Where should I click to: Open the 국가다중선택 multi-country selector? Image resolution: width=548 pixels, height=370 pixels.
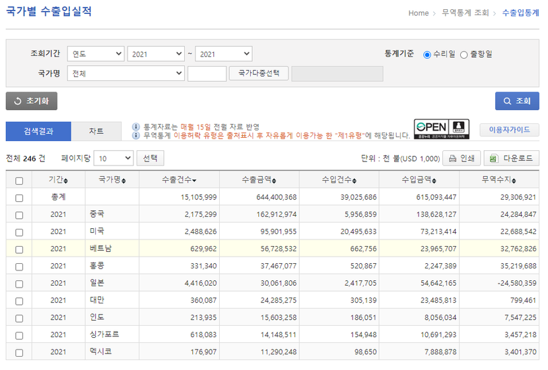pos(259,73)
